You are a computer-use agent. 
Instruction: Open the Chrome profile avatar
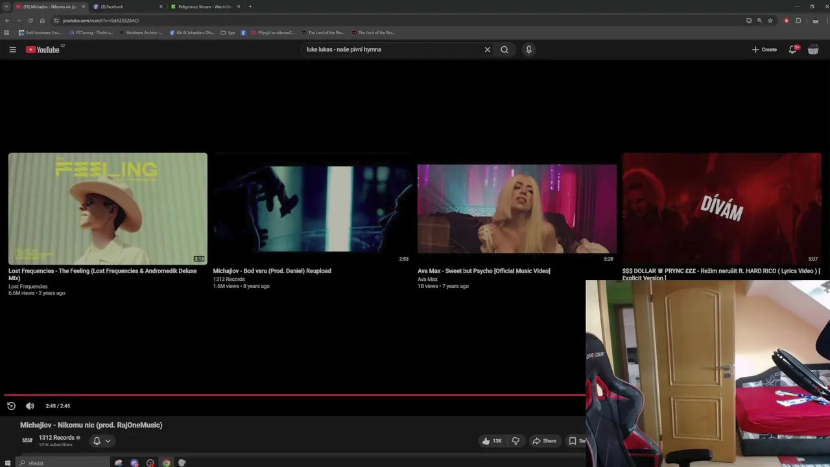(x=815, y=20)
